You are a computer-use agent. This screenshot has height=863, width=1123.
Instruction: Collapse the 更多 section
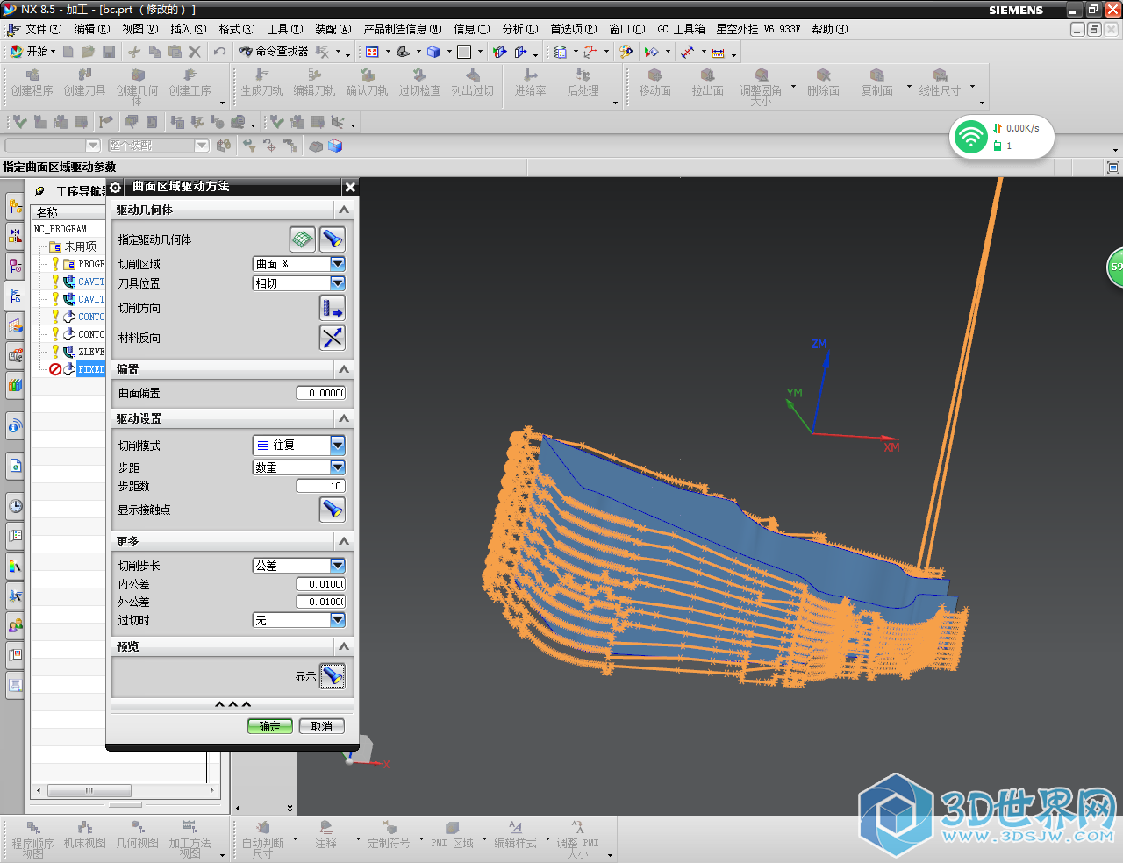click(x=344, y=541)
